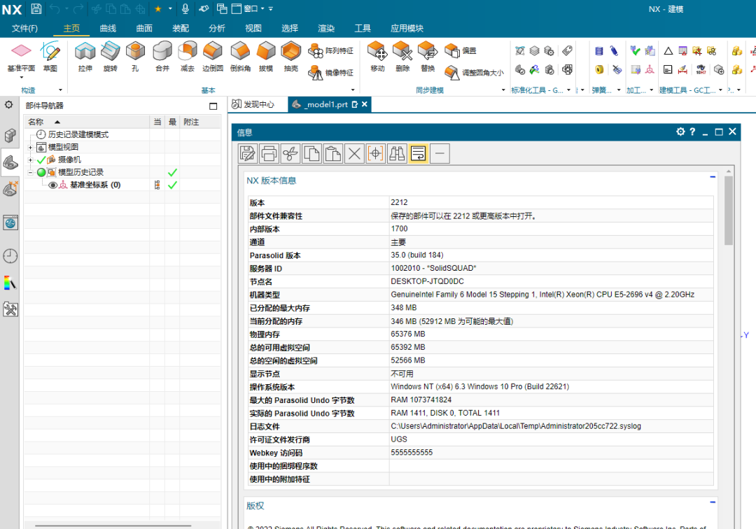Select the 基准平面 datum plane tool
The width and height of the screenshot is (756, 529).
21,57
